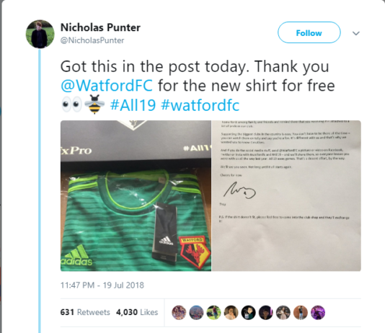Open Nicholas Punter's round profile picture
Viewport: 385px width, 333px height.
click(40, 34)
